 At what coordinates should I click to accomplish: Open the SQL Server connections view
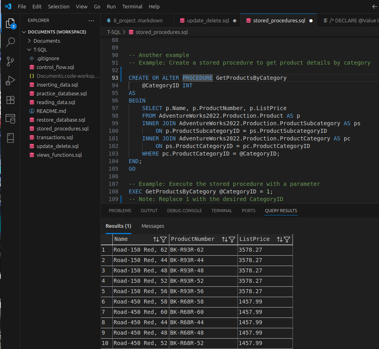10,118
